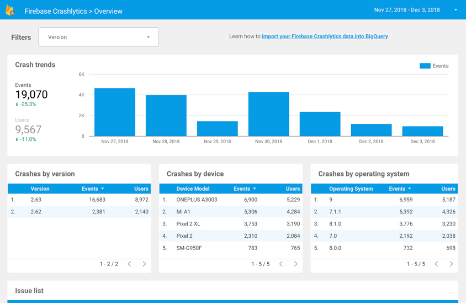Click the Firebase logo icon
The width and height of the screenshot is (466, 303).
pyautogui.click(x=10, y=11)
